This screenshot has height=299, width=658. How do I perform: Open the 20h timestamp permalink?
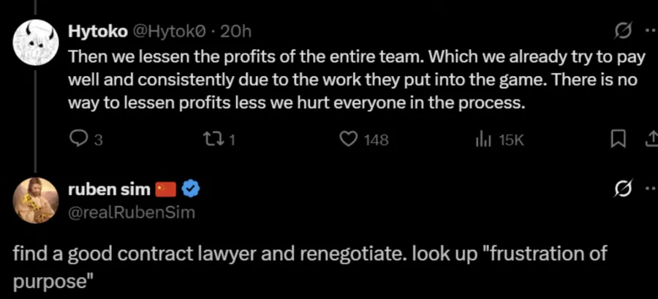pos(235,31)
